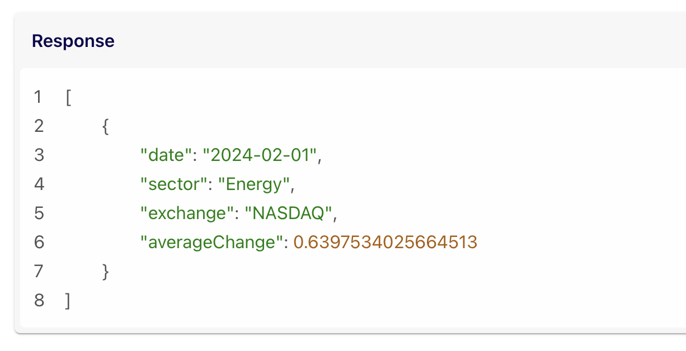Click the opening square bracket
The width and height of the screenshot is (686, 351).
click(x=68, y=97)
